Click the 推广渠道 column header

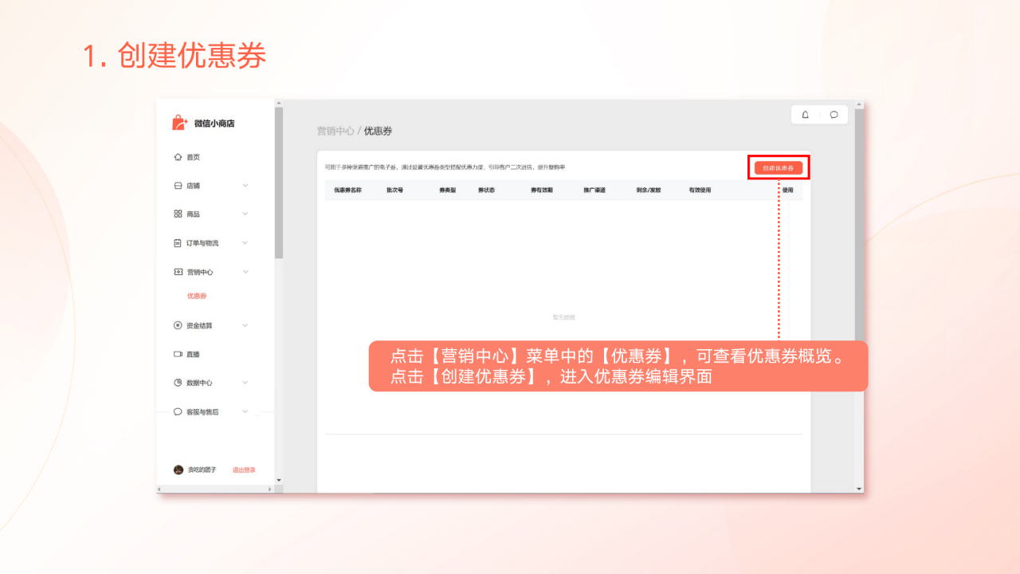point(594,191)
